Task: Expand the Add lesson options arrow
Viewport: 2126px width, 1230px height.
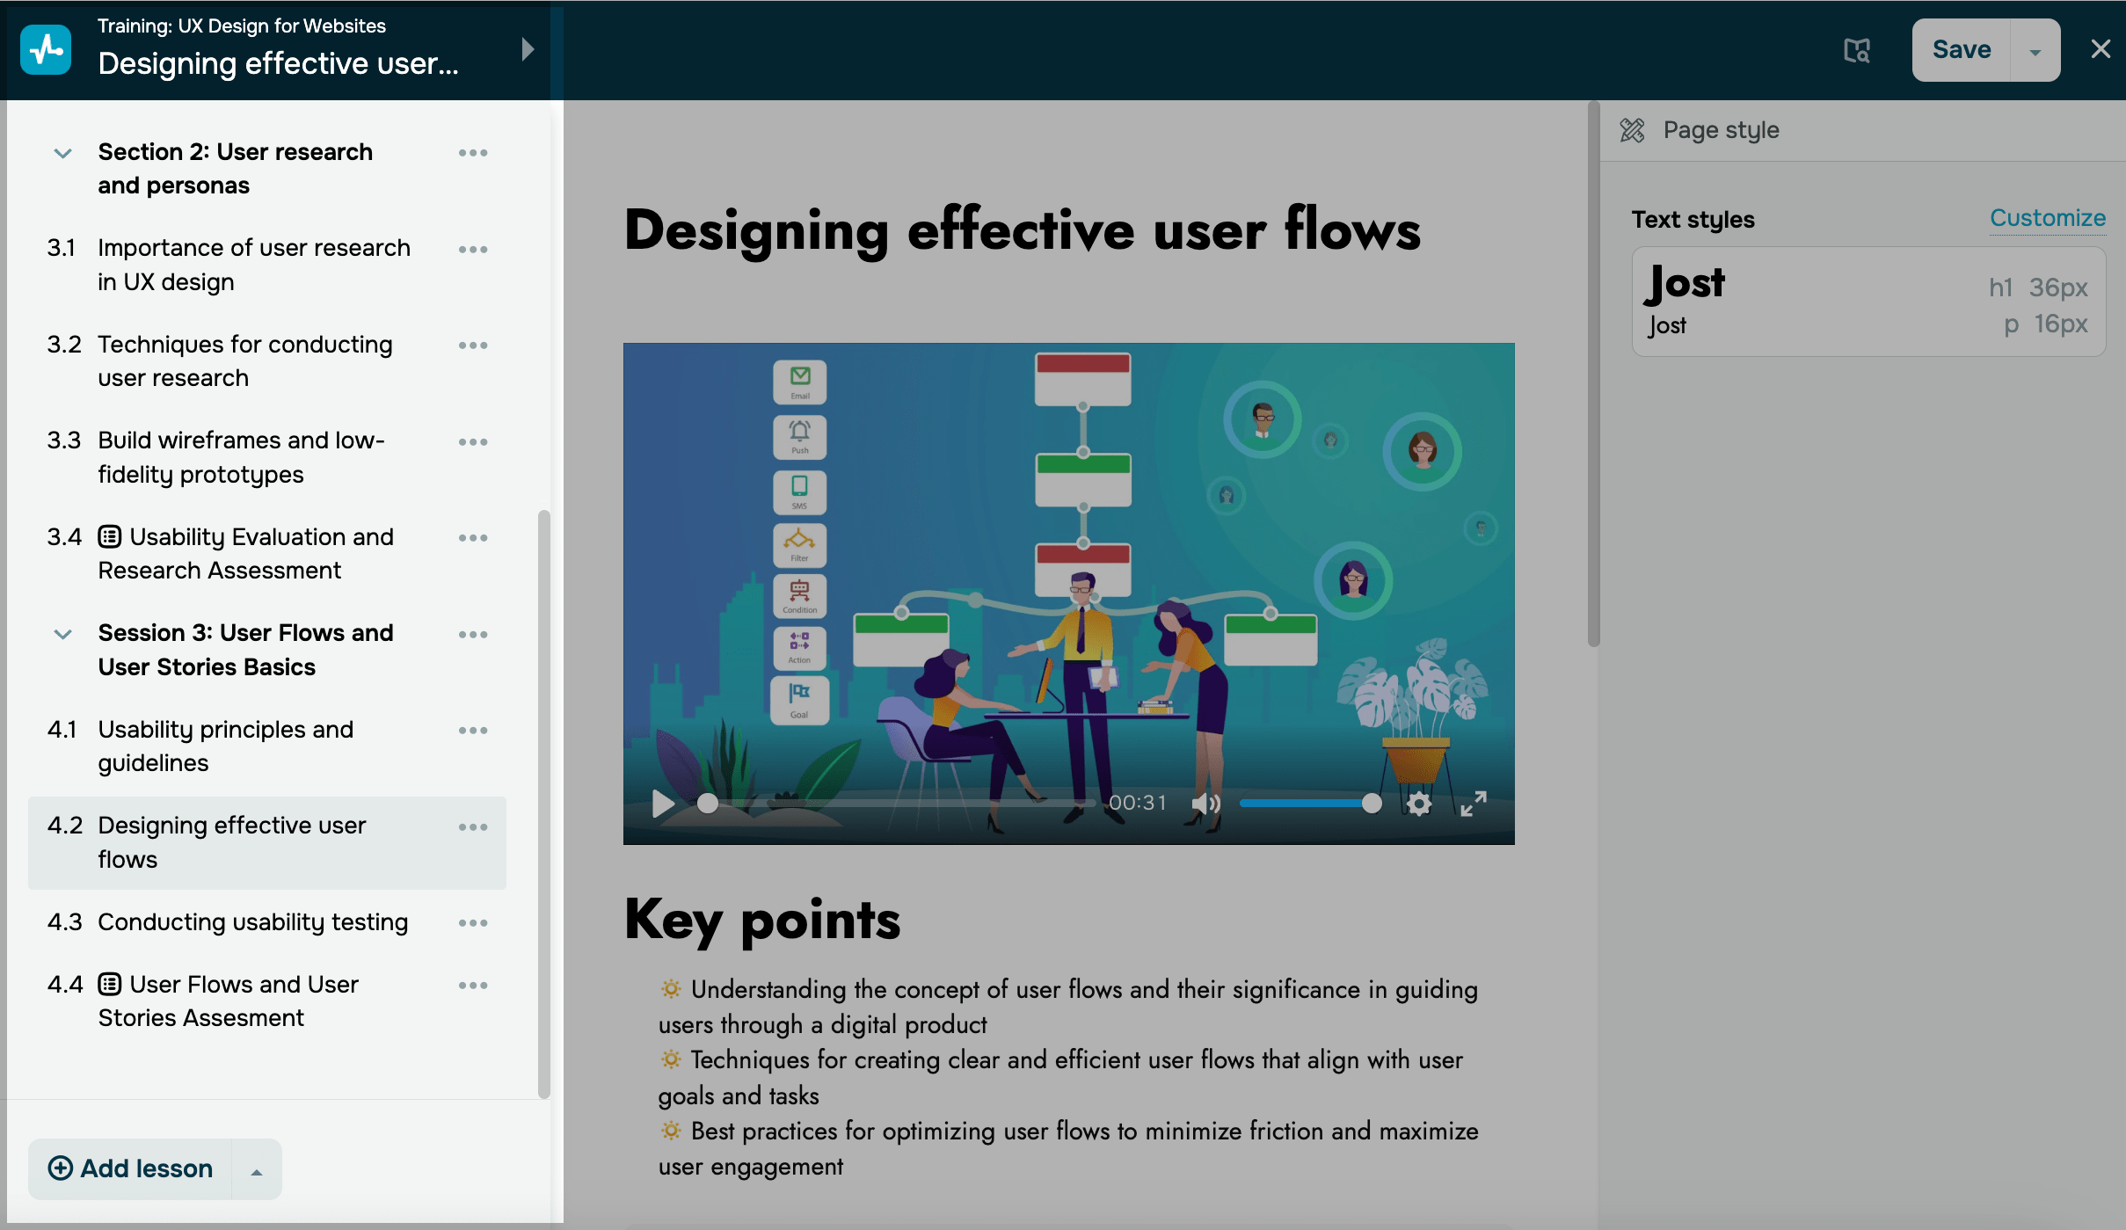Action: pos(256,1170)
